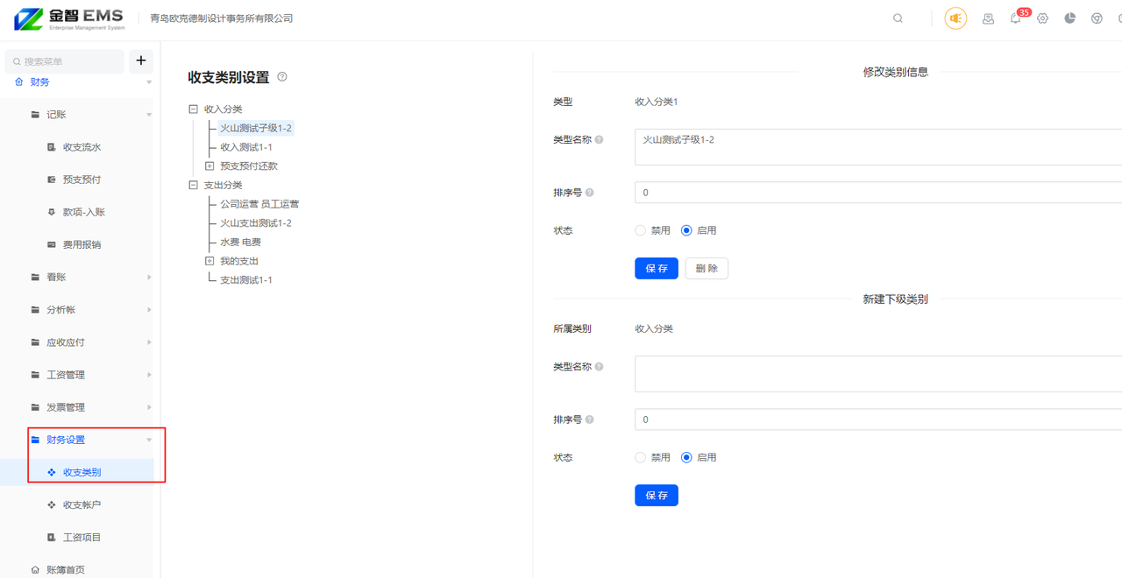Expand the 分析帐 sidebar group
The width and height of the screenshot is (1122, 578).
pyautogui.click(x=149, y=310)
